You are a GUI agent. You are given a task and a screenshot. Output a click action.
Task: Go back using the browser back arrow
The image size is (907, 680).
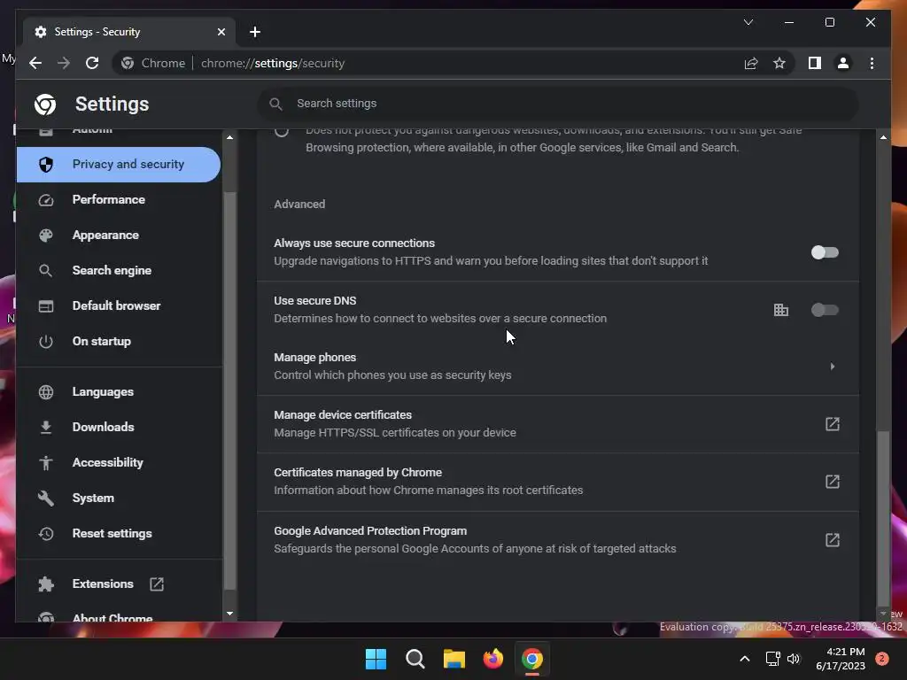click(35, 63)
